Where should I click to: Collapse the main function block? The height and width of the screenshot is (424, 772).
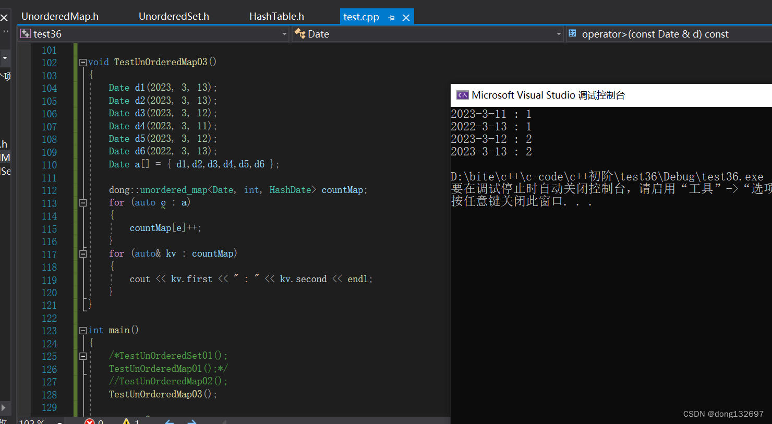coord(82,331)
